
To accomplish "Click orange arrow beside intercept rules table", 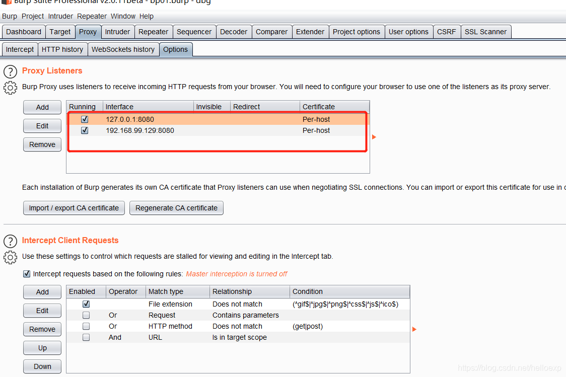I will tap(414, 329).
